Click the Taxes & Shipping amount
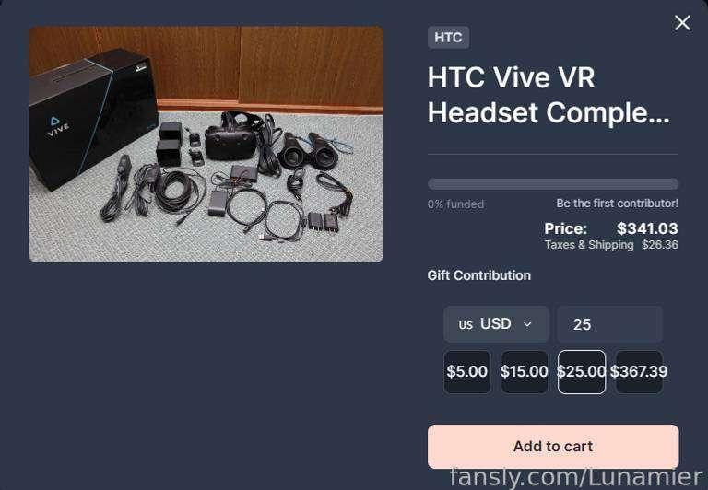Image resolution: width=708 pixels, height=490 pixels. coord(660,245)
